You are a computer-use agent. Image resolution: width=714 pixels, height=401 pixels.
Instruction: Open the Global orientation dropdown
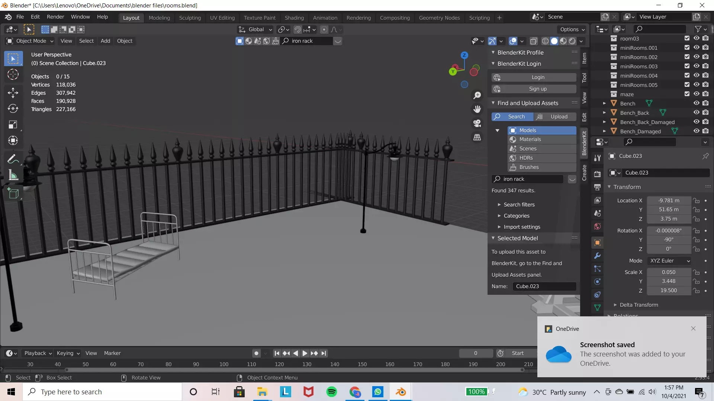[255, 29]
